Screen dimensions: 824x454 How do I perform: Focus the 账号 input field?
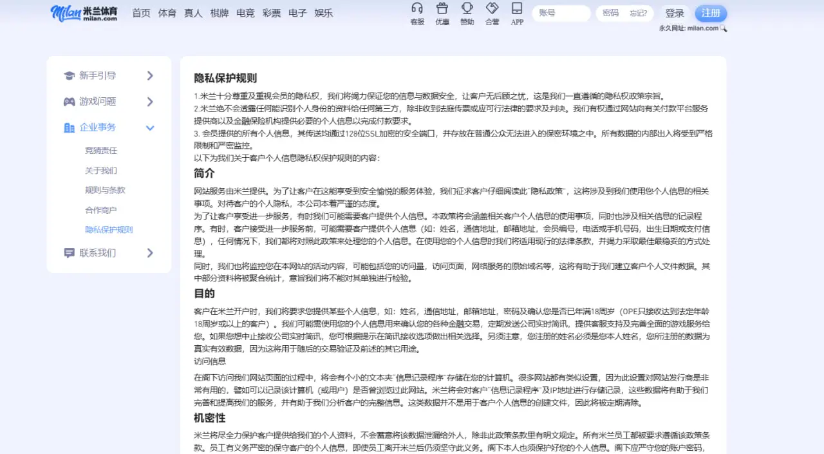point(561,13)
